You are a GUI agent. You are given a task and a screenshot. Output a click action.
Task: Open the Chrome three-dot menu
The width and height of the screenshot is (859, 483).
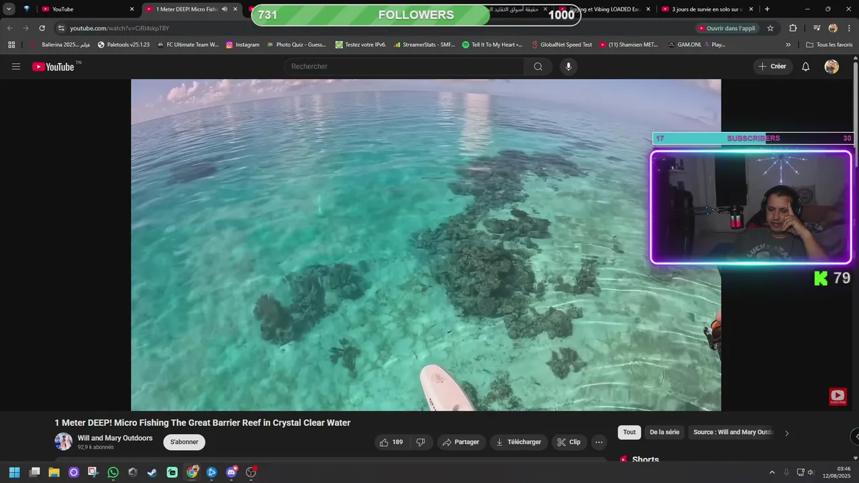(849, 28)
